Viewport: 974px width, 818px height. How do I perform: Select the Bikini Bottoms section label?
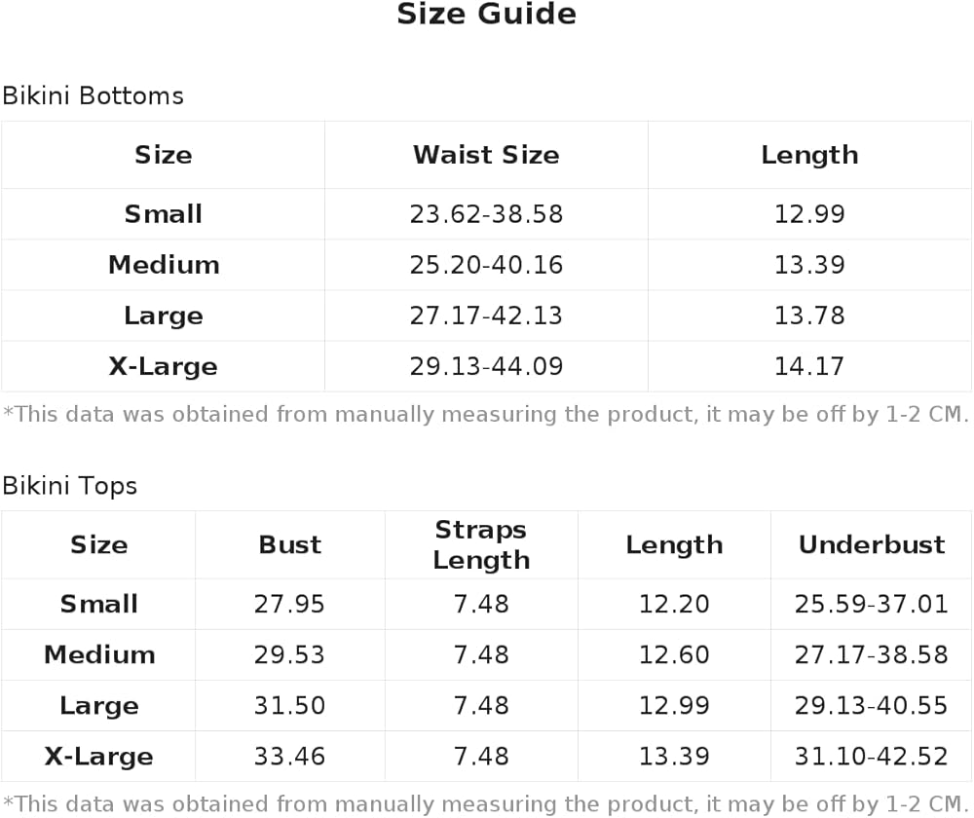coord(94,96)
